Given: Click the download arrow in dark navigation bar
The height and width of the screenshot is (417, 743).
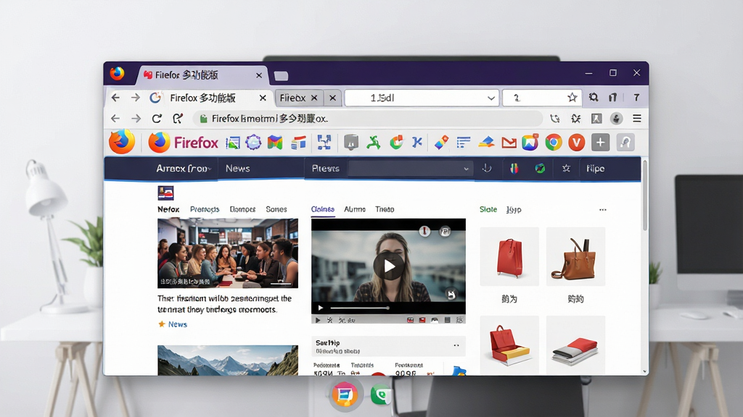Looking at the screenshot, I should [x=487, y=168].
